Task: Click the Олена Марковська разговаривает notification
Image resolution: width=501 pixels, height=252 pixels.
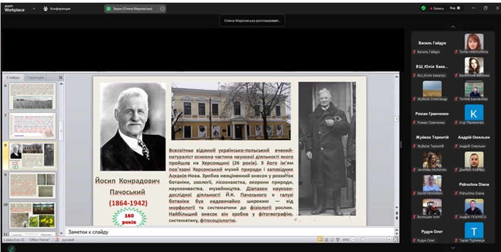Action: 252,21
